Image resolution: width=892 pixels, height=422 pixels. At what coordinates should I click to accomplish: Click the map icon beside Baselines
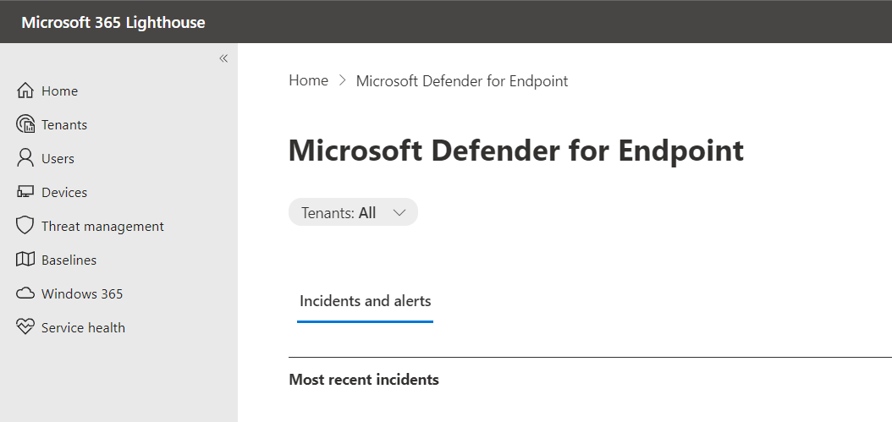pyautogui.click(x=25, y=260)
